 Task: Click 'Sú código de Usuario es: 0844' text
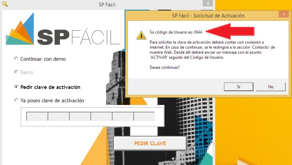click(176, 32)
